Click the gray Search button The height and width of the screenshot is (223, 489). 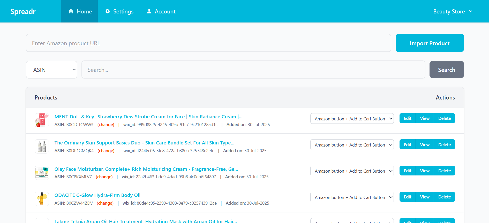446,70
